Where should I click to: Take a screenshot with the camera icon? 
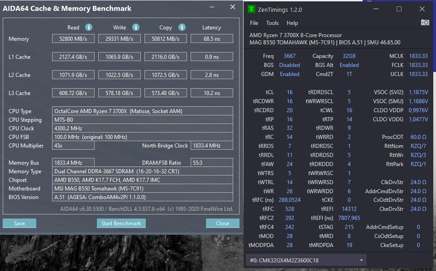(425, 23)
